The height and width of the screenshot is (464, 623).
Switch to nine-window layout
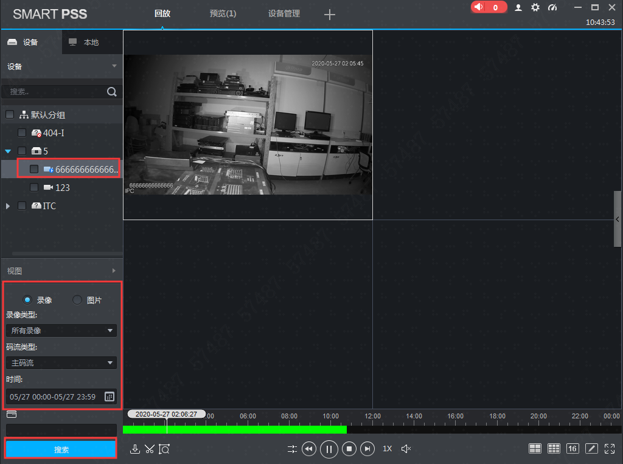point(554,449)
